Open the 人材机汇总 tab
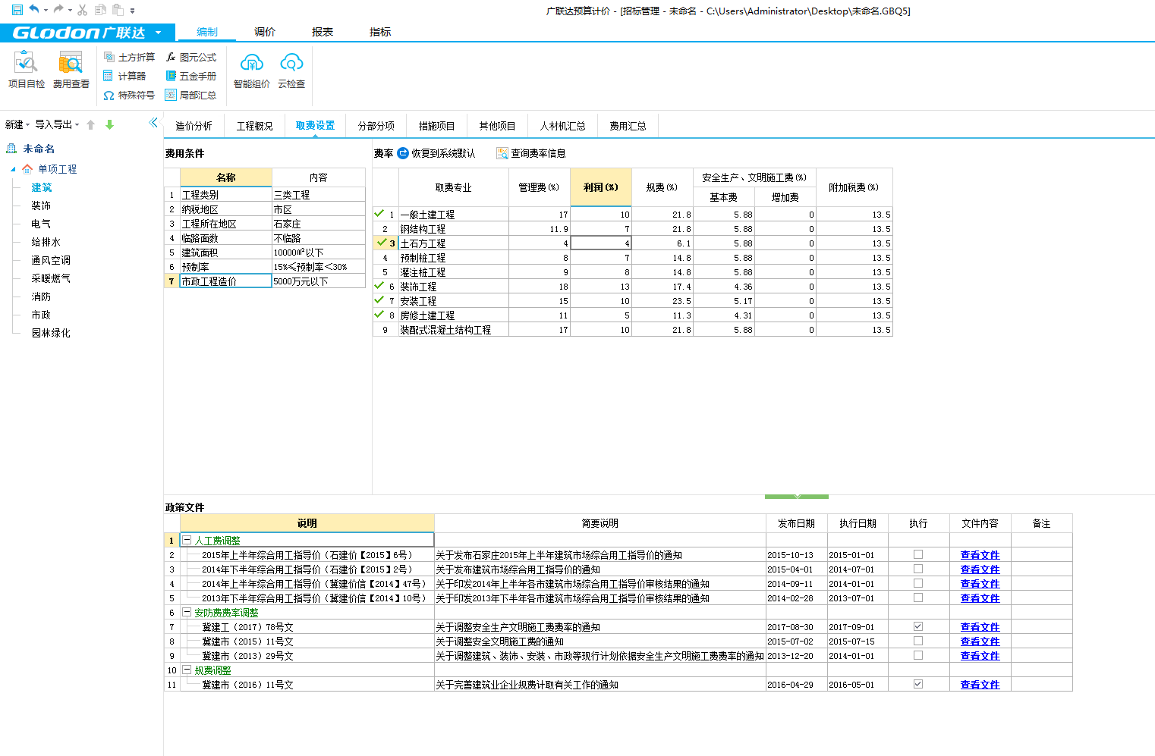Screen dimensions: 1155x756 click(x=562, y=126)
